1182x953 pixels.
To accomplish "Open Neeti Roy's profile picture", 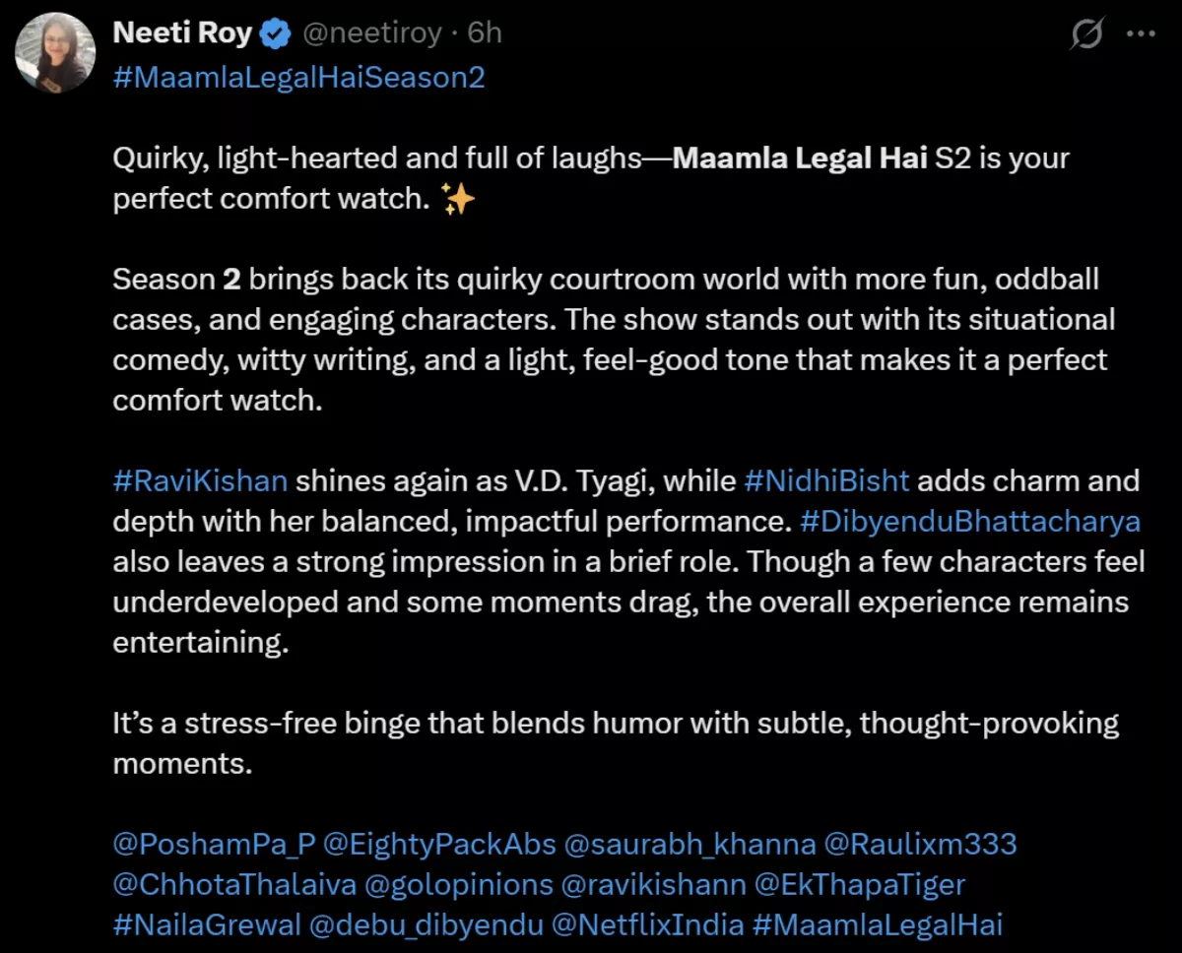I will pyautogui.click(x=55, y=54).
